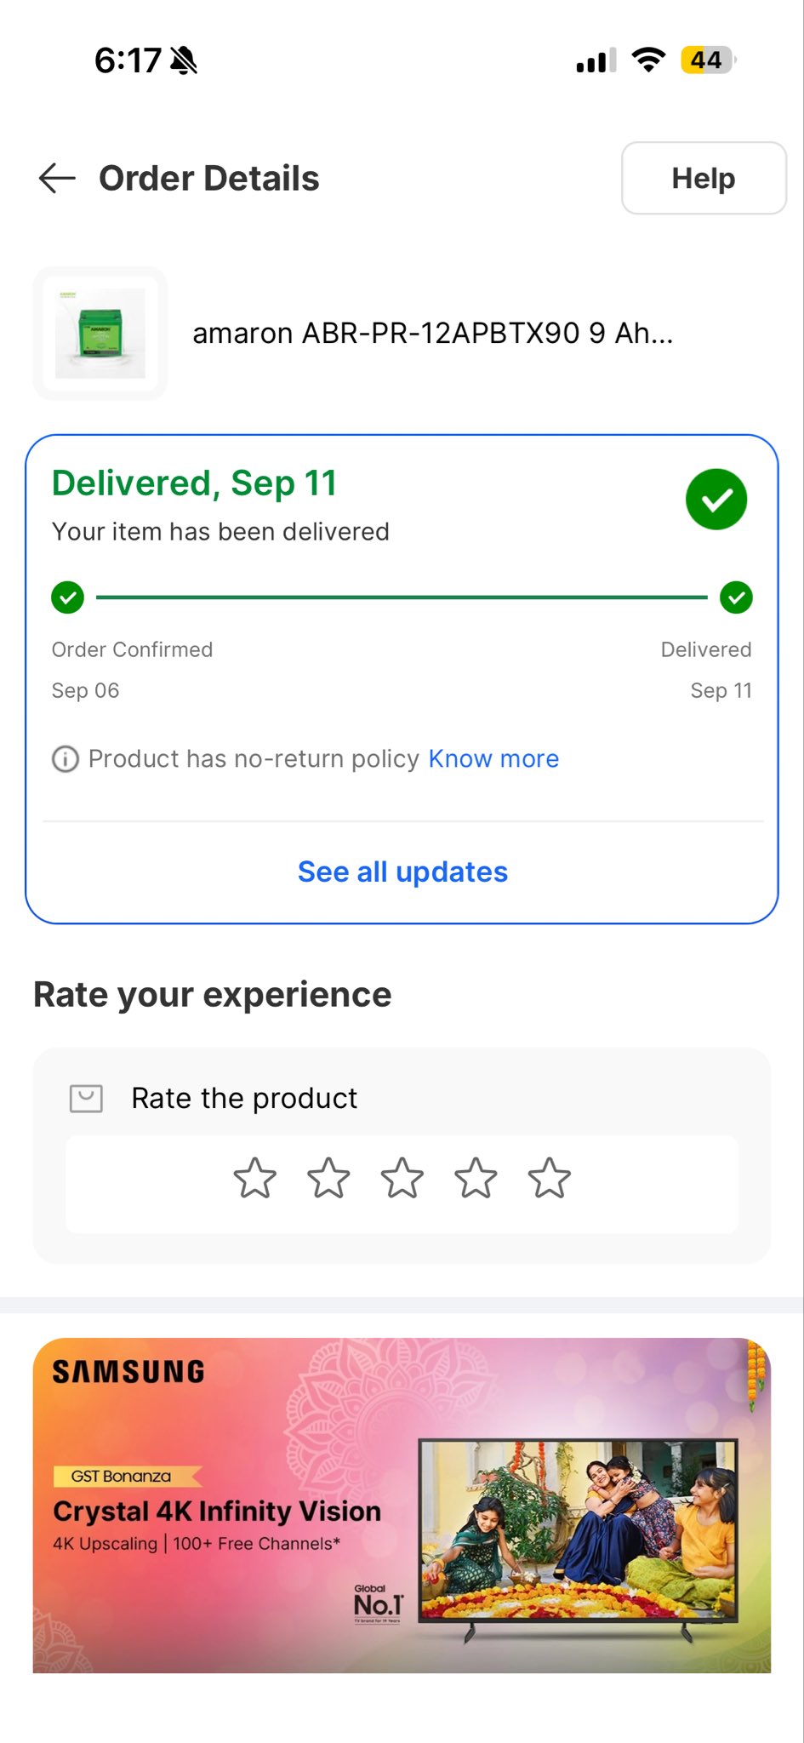Open the Know more link
This screenshot has height=1743, width=804.
click(x=493, y=758)
